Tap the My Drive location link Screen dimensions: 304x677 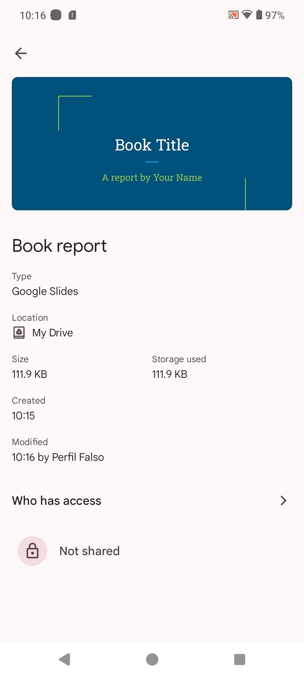pos(52,333)
